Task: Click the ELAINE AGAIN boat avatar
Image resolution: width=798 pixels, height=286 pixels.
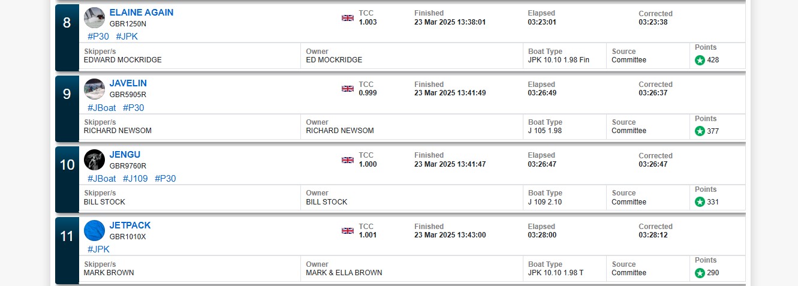Action: (x=94, y=18)
